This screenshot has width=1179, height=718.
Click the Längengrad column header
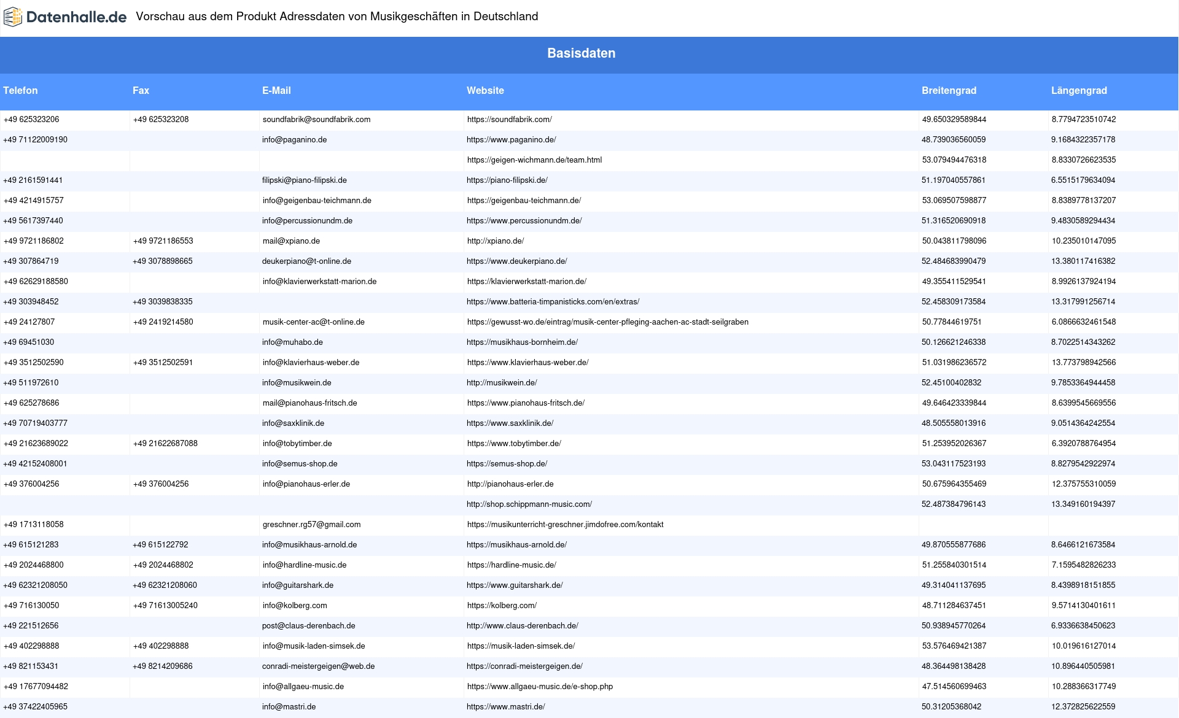pyautogui.click(x=1079, y=90)
